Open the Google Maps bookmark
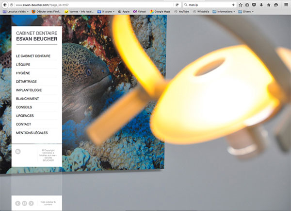 [160, 12]
